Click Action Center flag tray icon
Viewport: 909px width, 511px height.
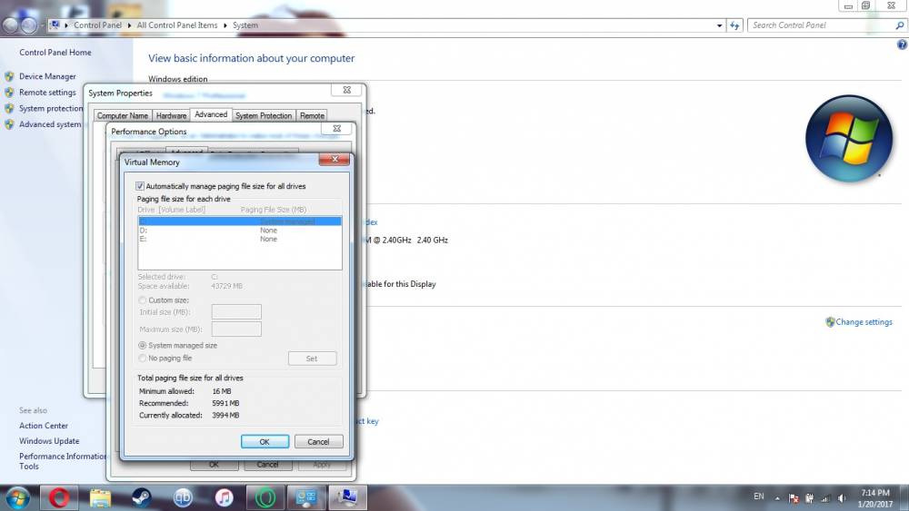point(794,498)
